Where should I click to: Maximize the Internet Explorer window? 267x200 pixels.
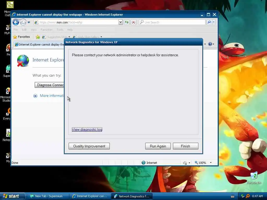click(x=208, y=15)
